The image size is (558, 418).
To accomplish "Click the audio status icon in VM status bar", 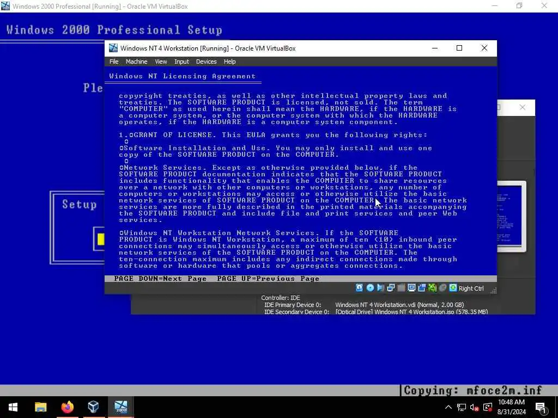I will (380, 288).
